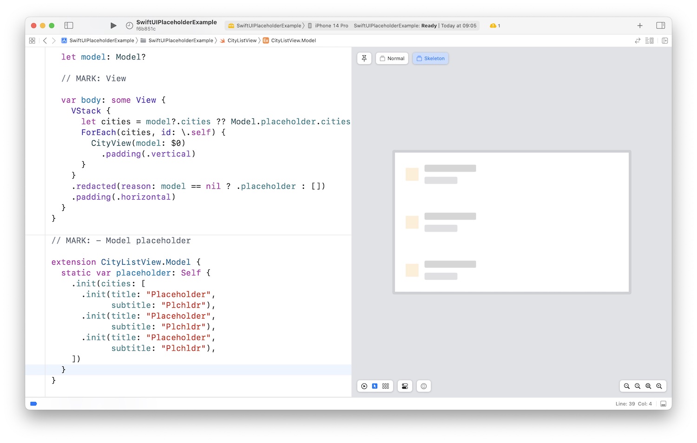Toggle the bottom debug area
697x443 pixels.
[x=663, y=404]
